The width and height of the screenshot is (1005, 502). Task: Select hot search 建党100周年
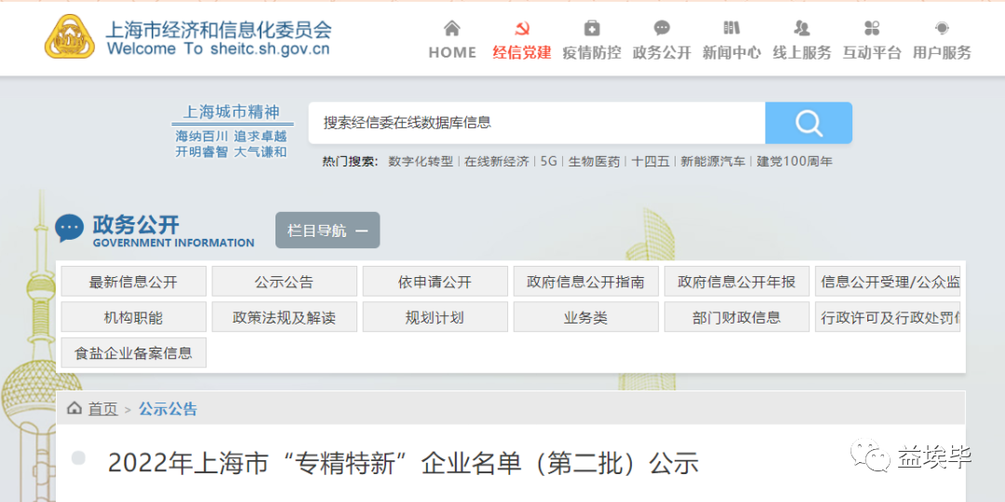pos(794,162)
